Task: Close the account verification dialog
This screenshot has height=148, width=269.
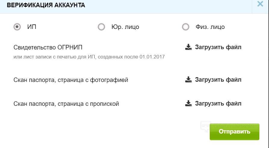Action: tap(260, 4)
